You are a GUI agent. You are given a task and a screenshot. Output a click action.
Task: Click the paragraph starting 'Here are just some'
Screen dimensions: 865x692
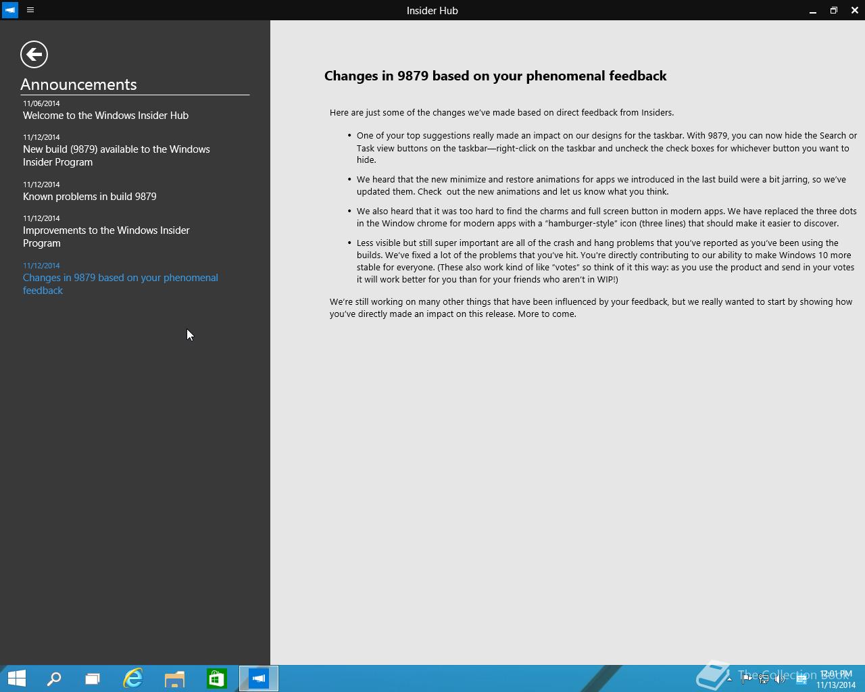coord(501,113)
